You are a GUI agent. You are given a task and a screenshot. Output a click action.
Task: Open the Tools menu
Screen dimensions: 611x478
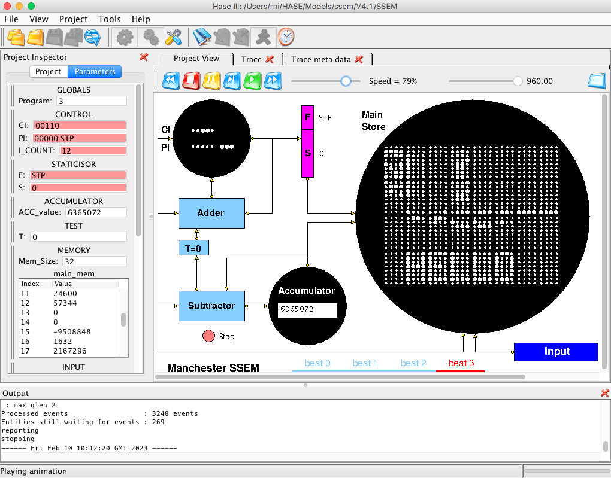pyautogui.click(x=109, y=19)
